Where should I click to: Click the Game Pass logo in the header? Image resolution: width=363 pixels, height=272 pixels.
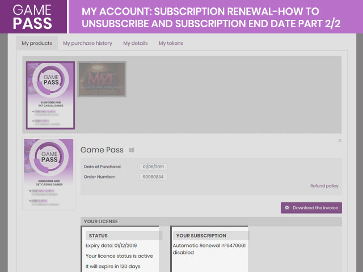(x=32, y=16)
